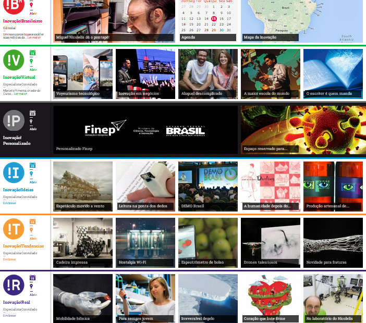Open the Cadeira impressa article
Viewport: 366px width, 323px height.
point(83,243)
